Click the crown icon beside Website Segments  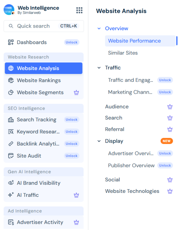point(76,92)
